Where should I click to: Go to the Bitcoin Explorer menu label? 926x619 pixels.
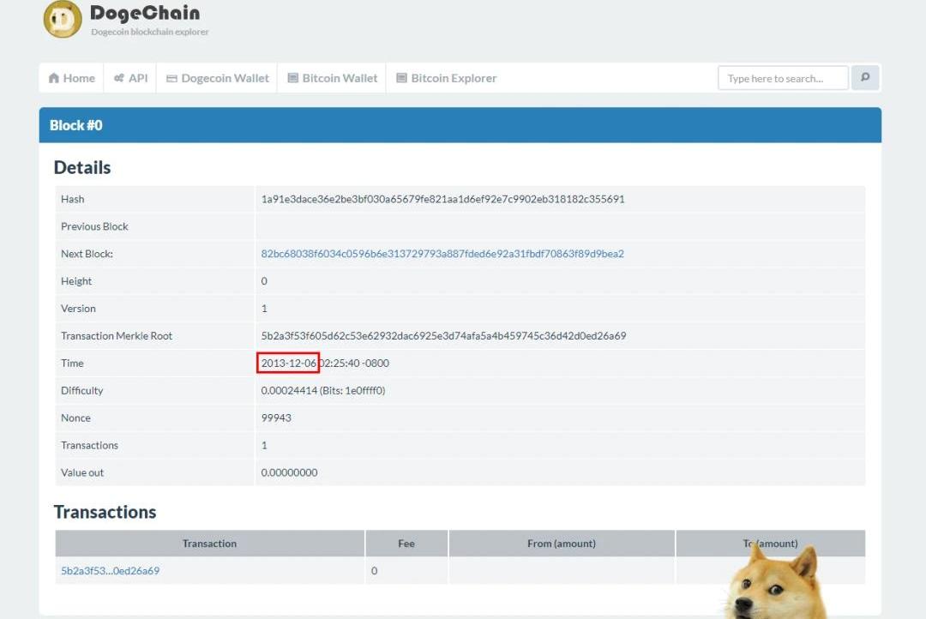point(454,78)
